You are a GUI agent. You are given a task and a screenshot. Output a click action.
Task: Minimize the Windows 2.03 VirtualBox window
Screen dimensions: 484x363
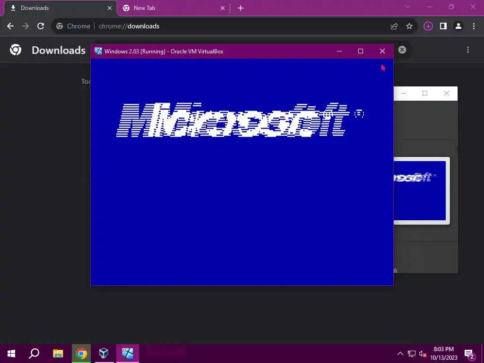pyautogui.click(x=339, y=51)
